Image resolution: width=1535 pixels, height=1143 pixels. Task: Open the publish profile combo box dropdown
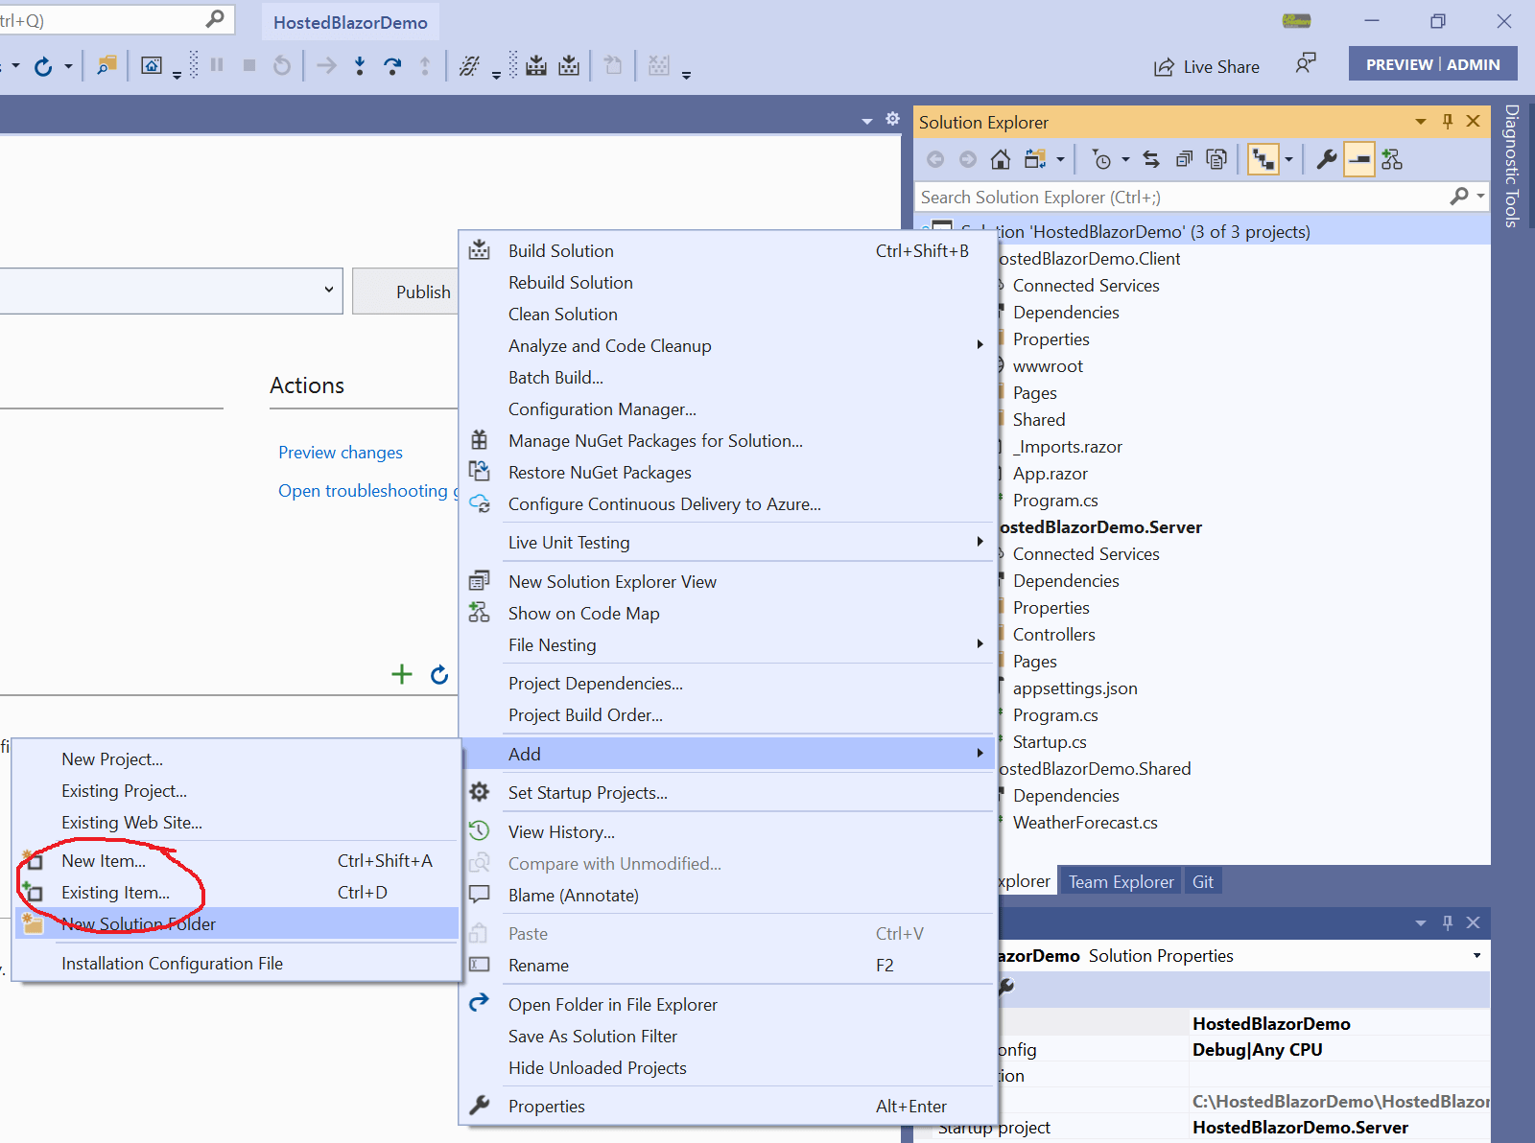[329, 290]
